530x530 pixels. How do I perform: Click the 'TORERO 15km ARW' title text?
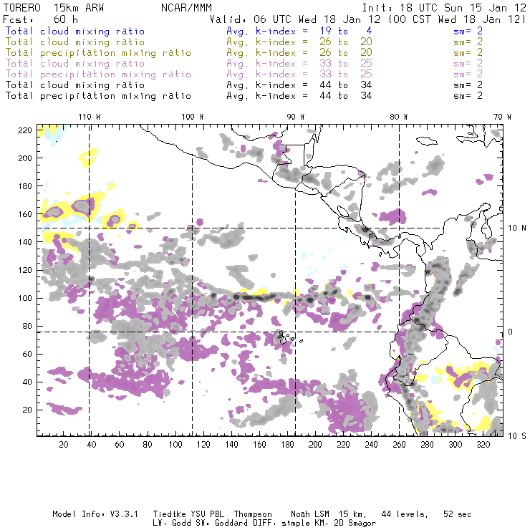point(54,8)
